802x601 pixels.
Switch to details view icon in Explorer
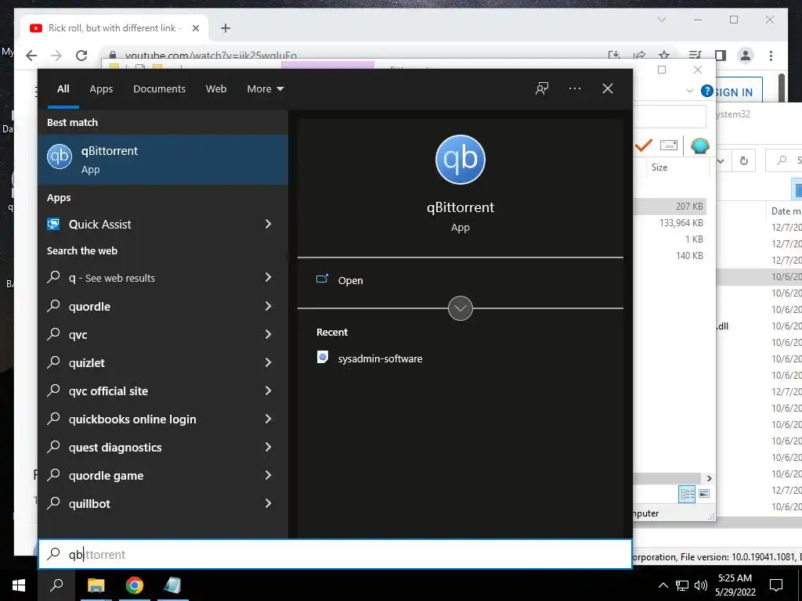(x=687, y=494)
